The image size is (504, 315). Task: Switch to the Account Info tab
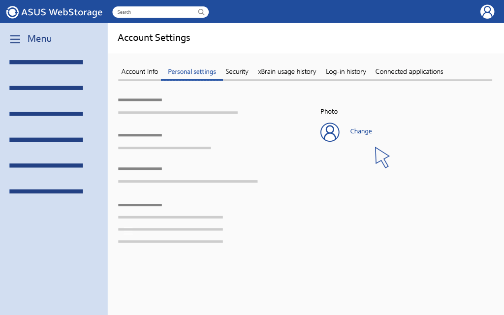coord(140,72)
